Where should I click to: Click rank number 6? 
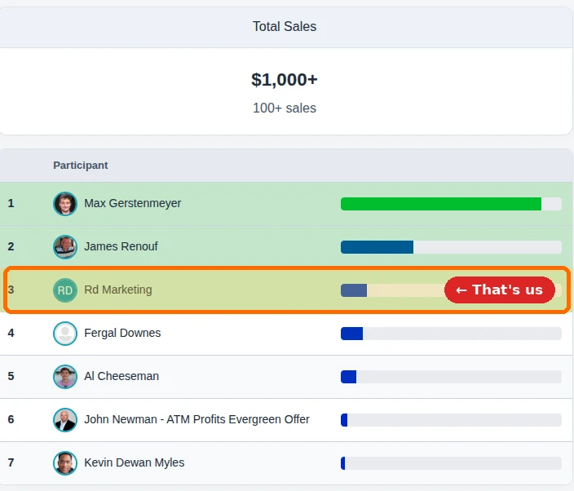click(x=11, y=419)
